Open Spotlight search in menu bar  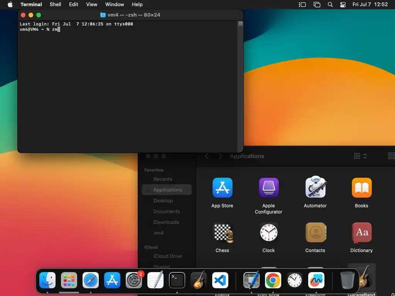(330, 5)
